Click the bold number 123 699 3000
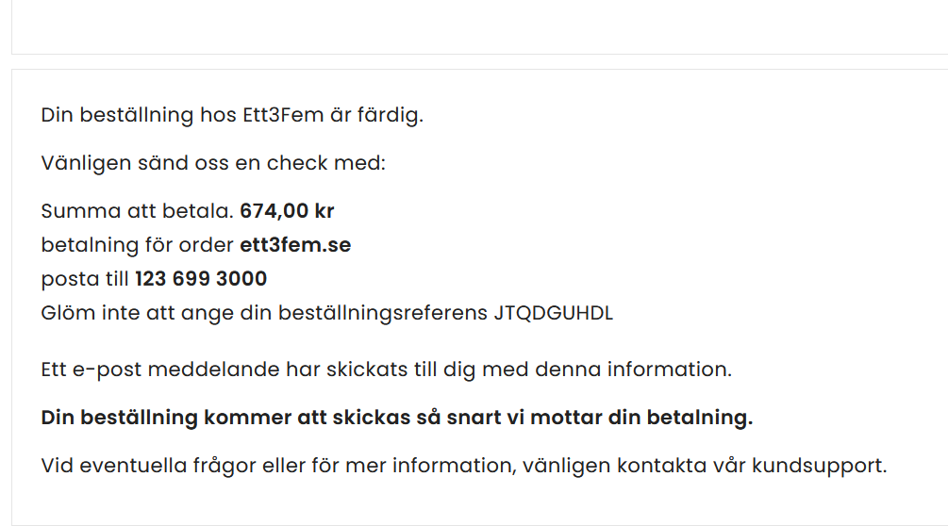Viewport: 948px width, 526px height. click(201, 279)
